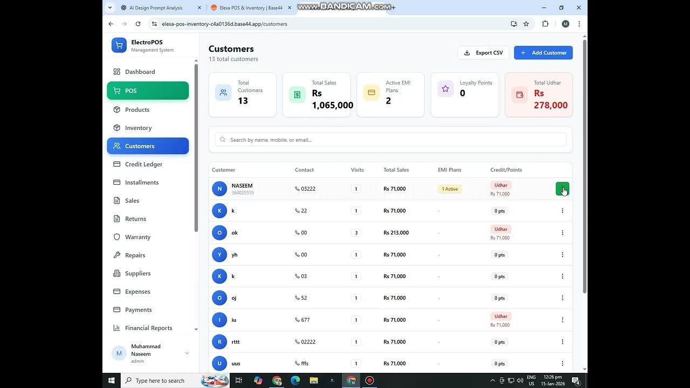Open three-dot menu for customer oj
This screenshot has width=690, height=388.
coord(562,298)
